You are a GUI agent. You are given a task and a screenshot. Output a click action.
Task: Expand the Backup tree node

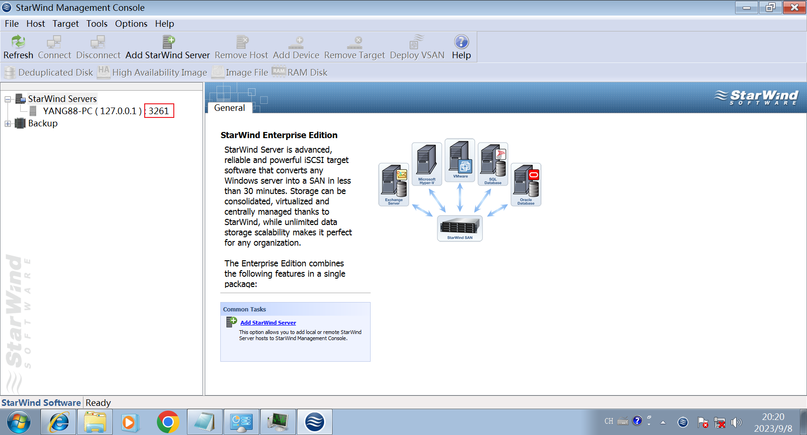point(8,124)
